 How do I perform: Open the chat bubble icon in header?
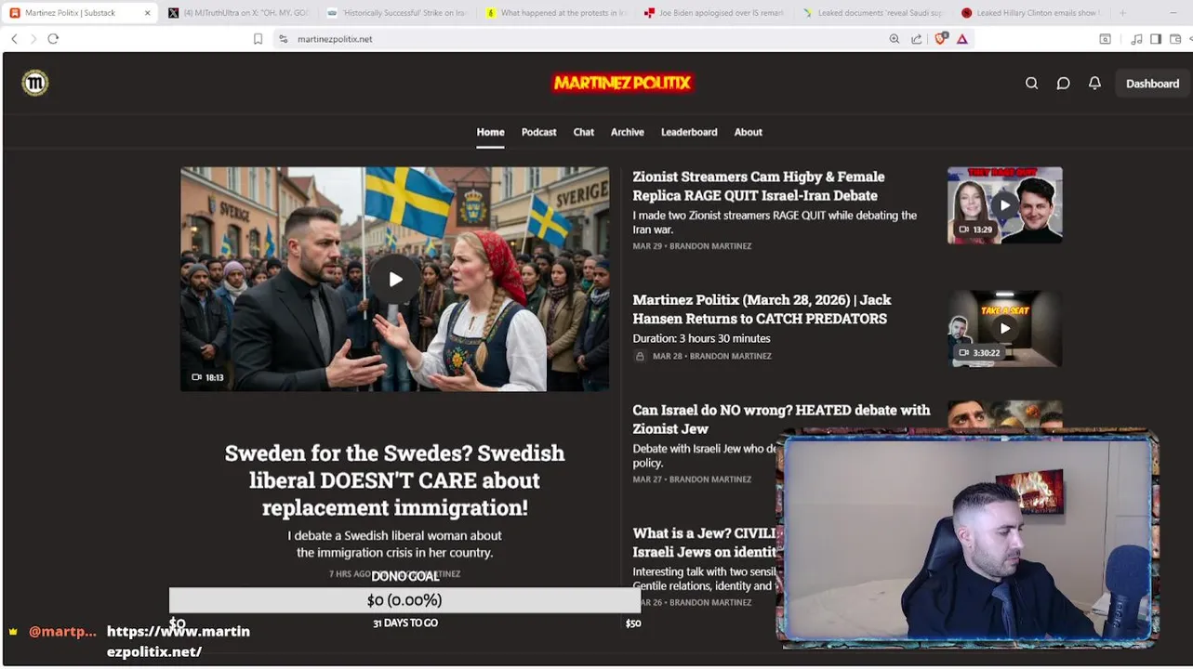pos(1063,84)
